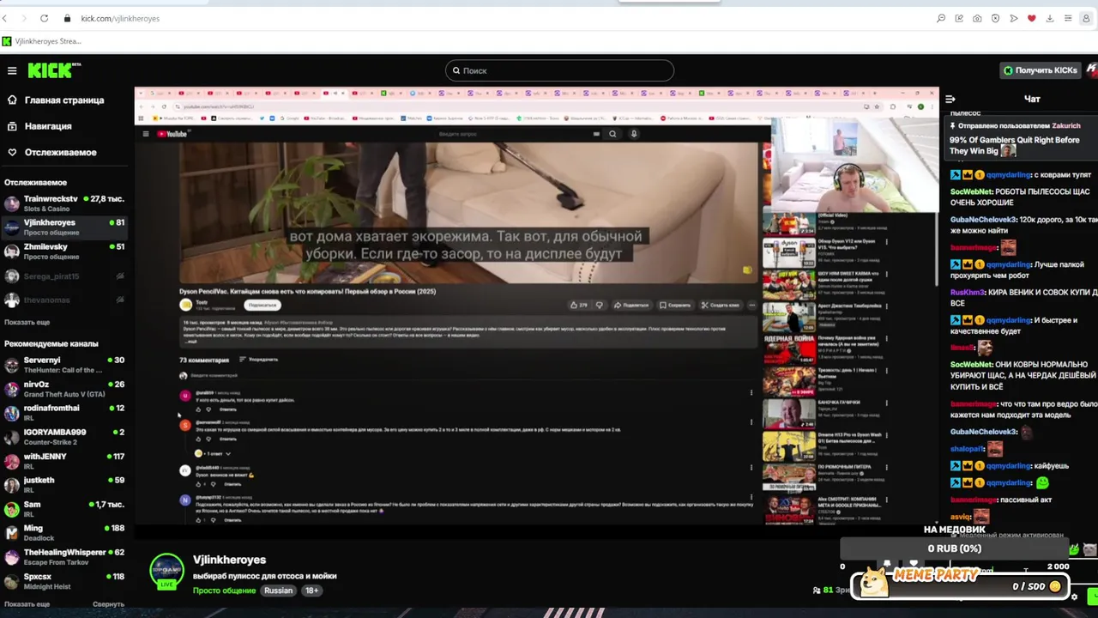Image resolution: width=1098 pixels, height=618 pixels.
Task: Click browser send-arrow icon in toolbar
Action: click(1013, 18)
